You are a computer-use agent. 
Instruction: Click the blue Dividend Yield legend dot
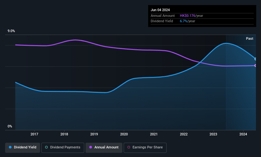[x=10, y=147]
